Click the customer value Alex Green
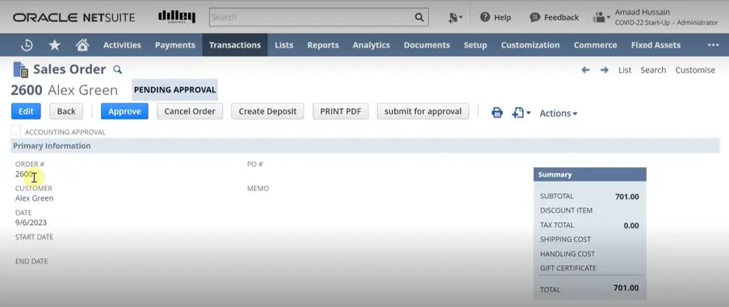The image size is (729, 307). point(35,198)
